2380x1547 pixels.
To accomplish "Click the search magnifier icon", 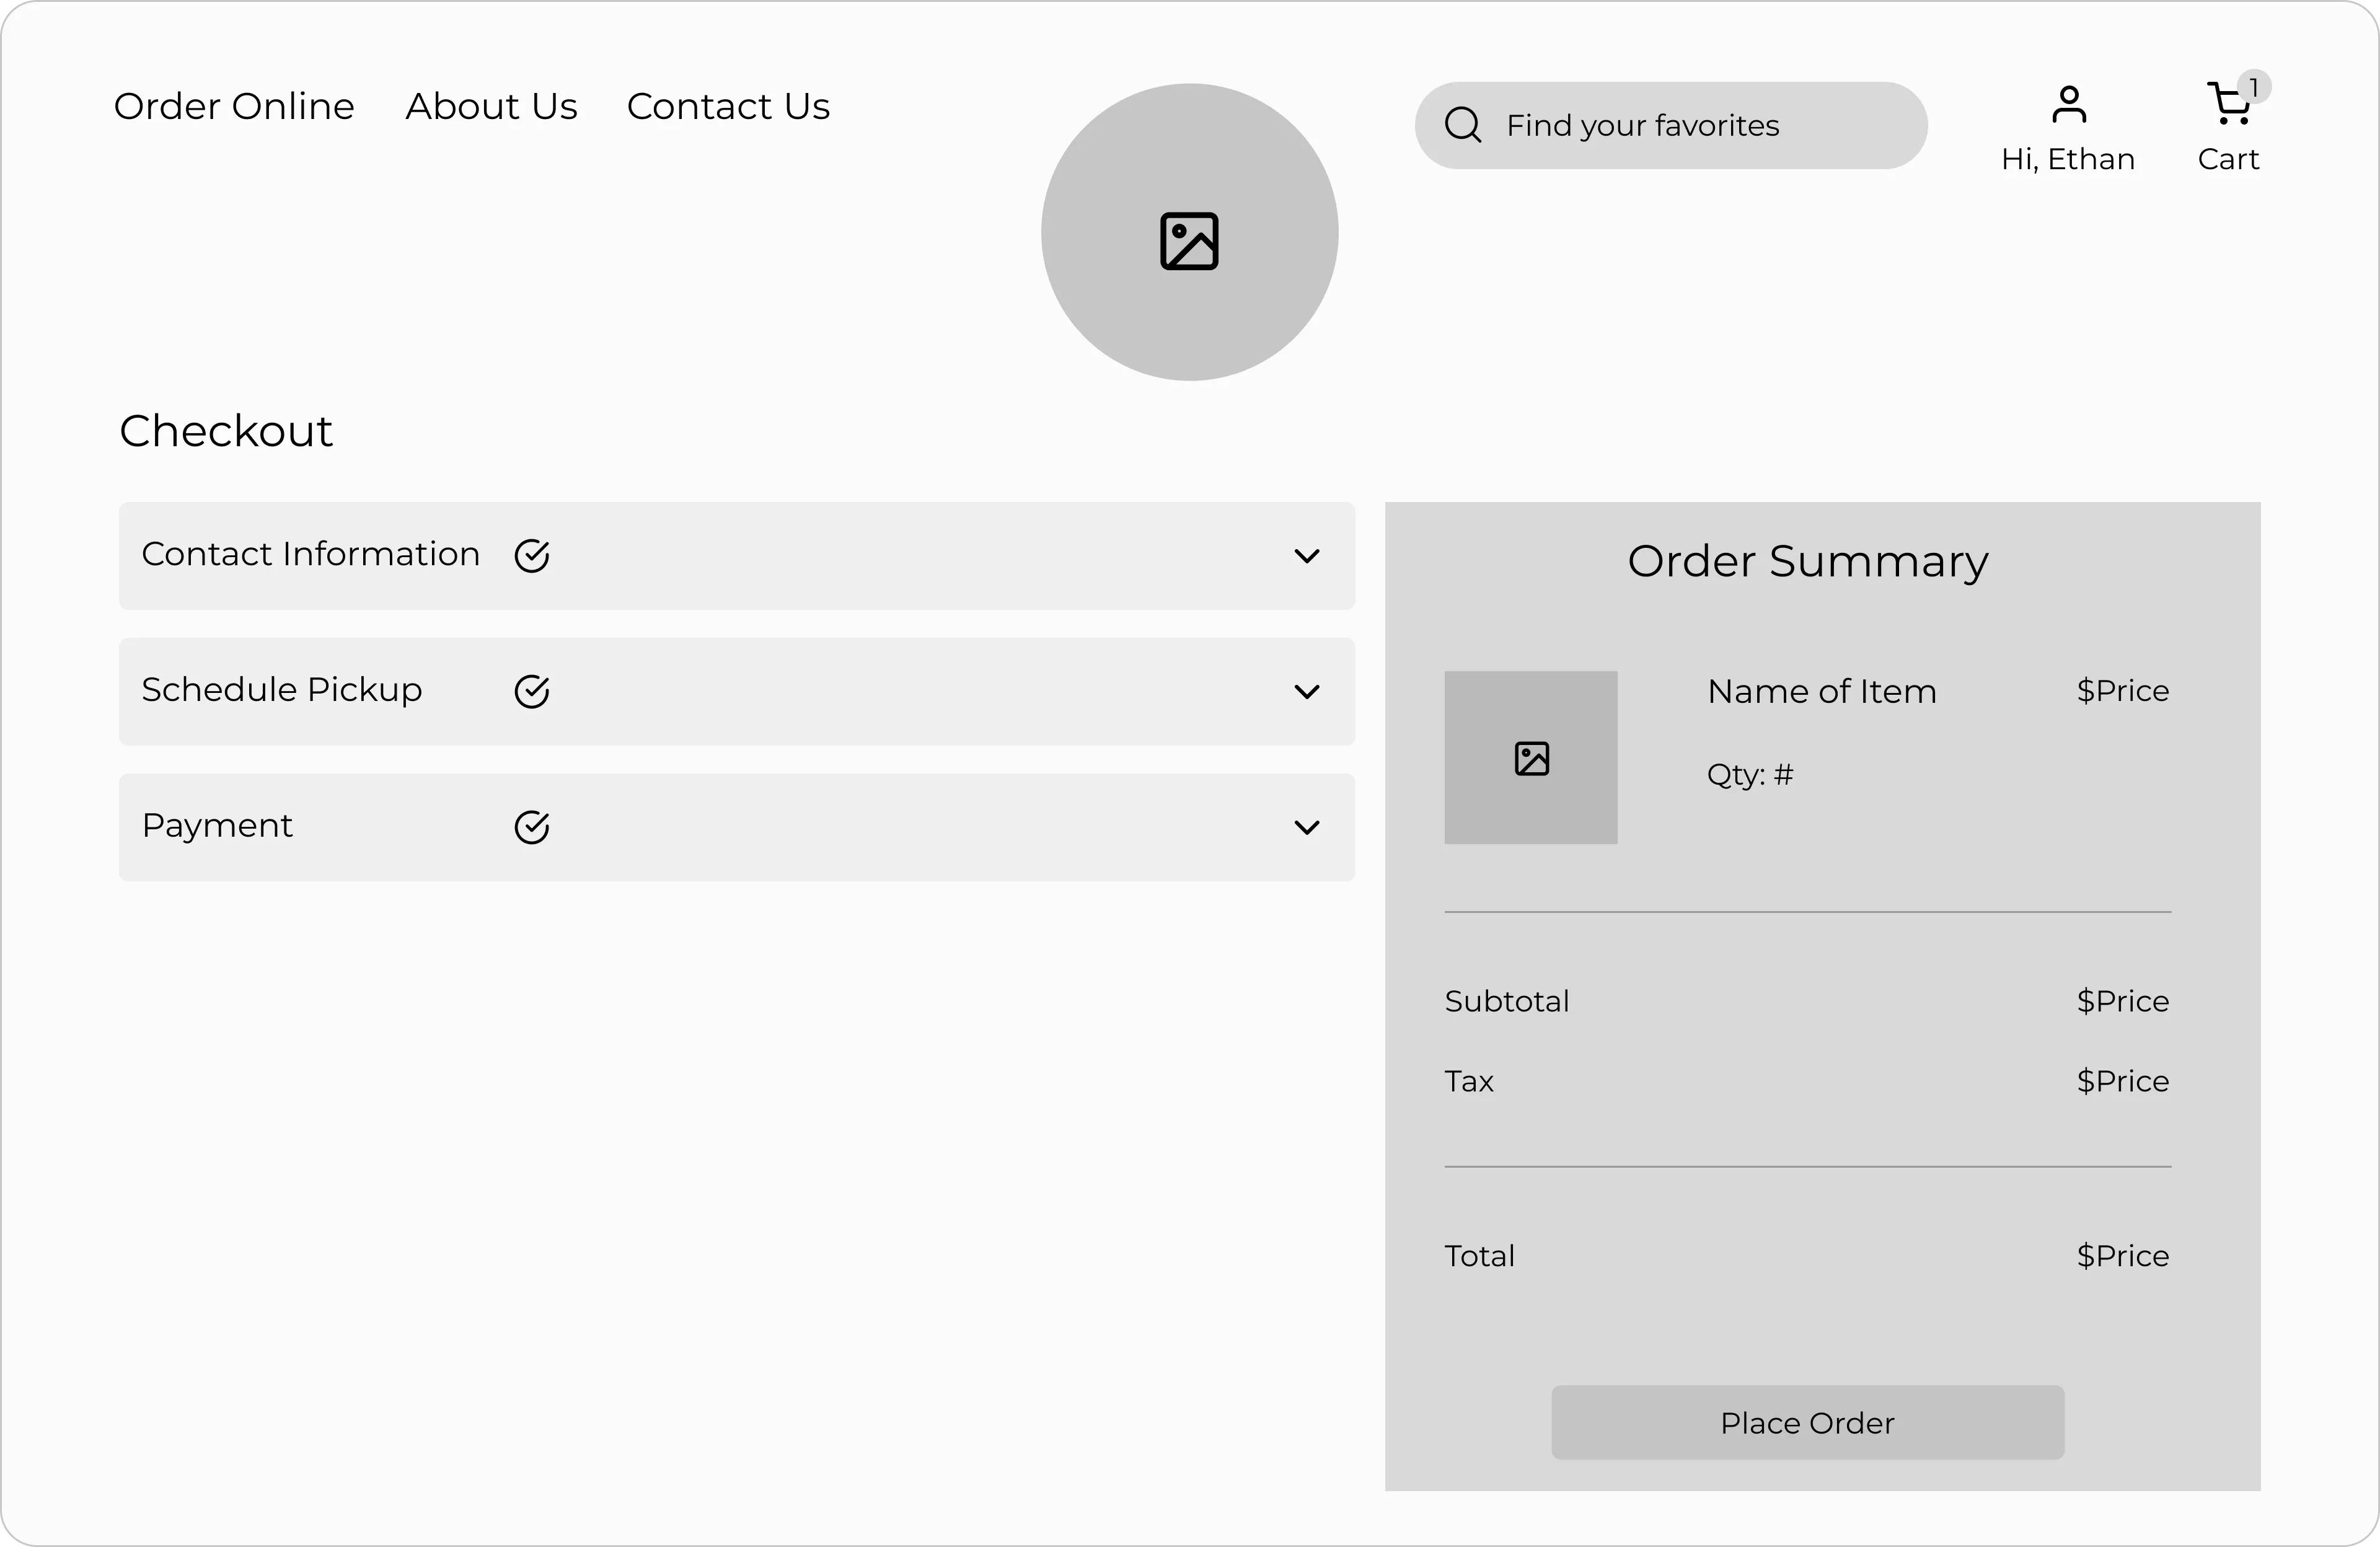I will pos(1462,125).
